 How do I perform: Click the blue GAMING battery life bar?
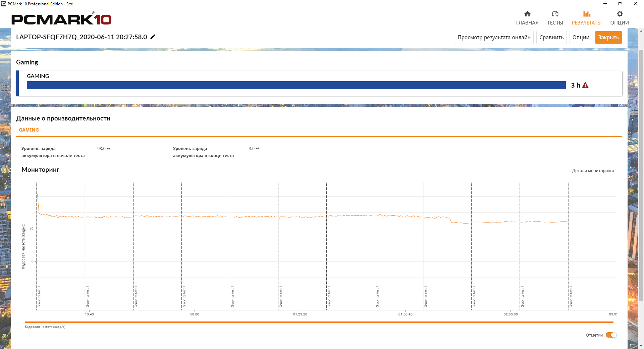296,85
